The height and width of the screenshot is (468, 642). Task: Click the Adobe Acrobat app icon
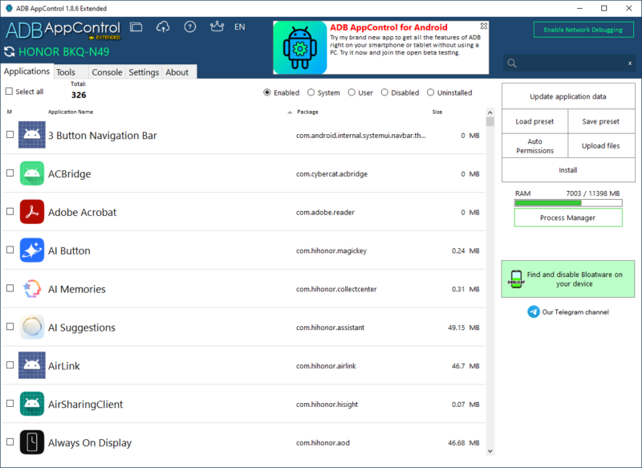[x=32, y=212]
